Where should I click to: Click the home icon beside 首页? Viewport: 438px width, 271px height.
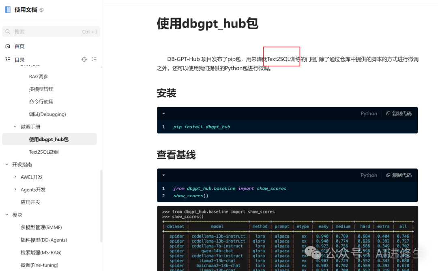pyautogui.click(x=8, y=46)
